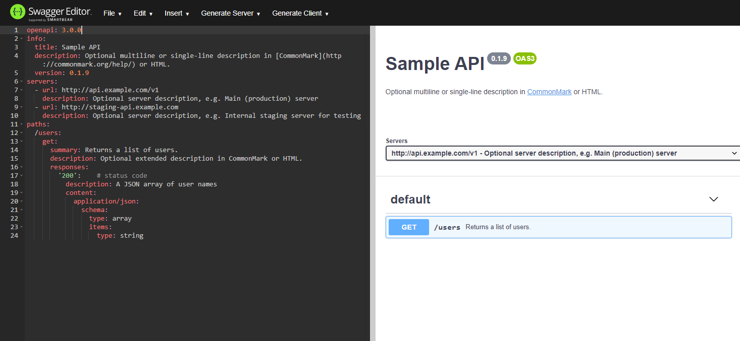This screenshot has height=341, width=740.
Task: Click the Swagger Editor logo icon
Action: tap(18, 12)
